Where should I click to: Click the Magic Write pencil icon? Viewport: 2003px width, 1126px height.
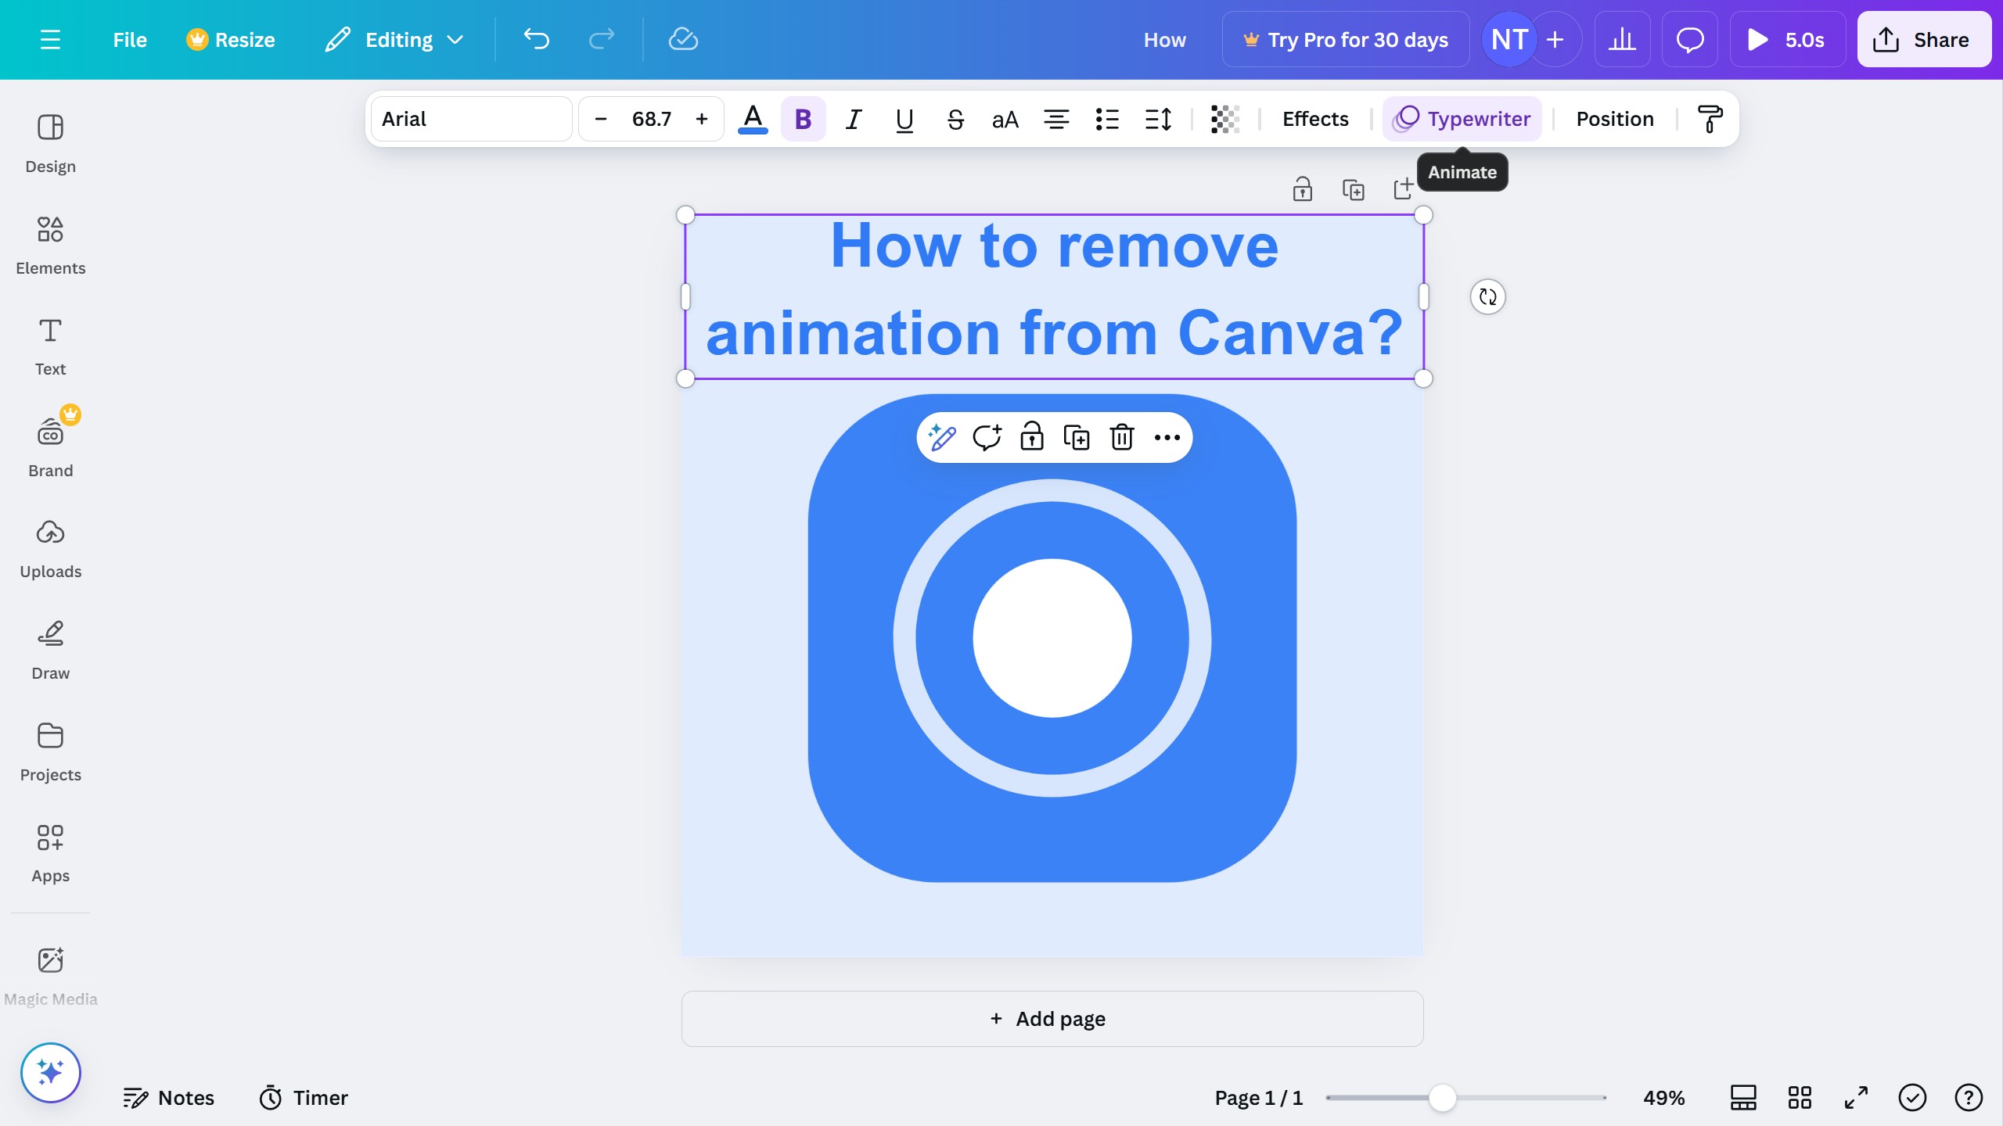tap(942, 437)
